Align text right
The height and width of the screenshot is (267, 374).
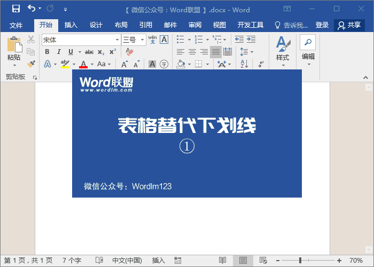(204, 52)
